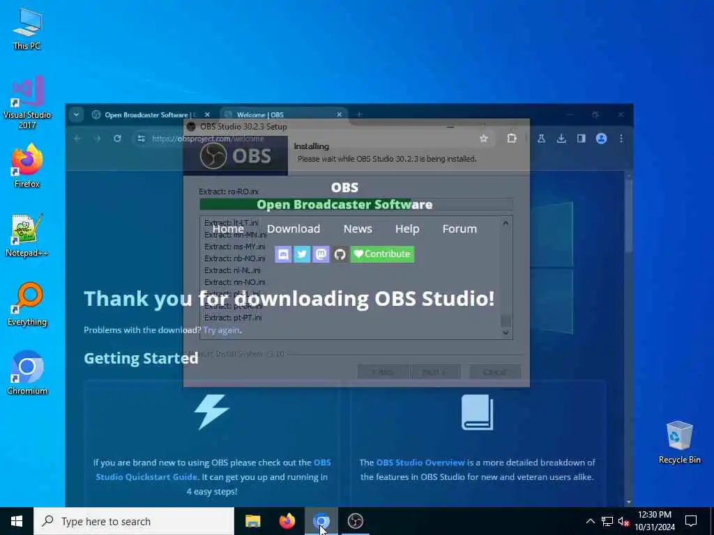
Task: Toggle the side panel icon in Chromium
Action: coord(581,139)
